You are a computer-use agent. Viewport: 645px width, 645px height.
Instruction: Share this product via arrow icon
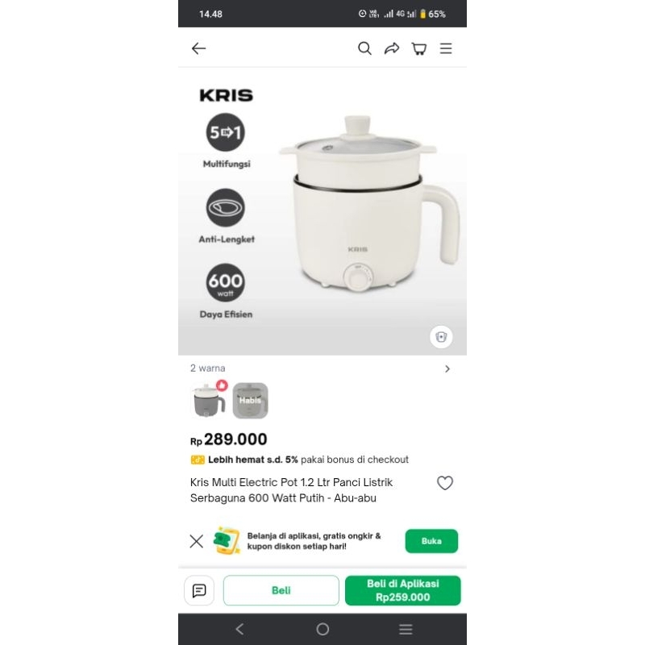click(x=392, y=48)
